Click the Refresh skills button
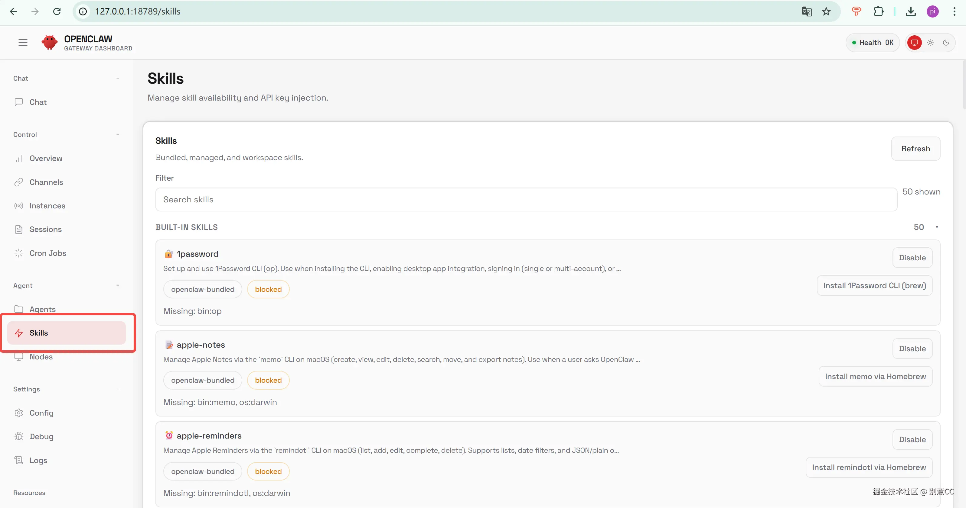This screenshot has height=508, width=966. point(915,149)
